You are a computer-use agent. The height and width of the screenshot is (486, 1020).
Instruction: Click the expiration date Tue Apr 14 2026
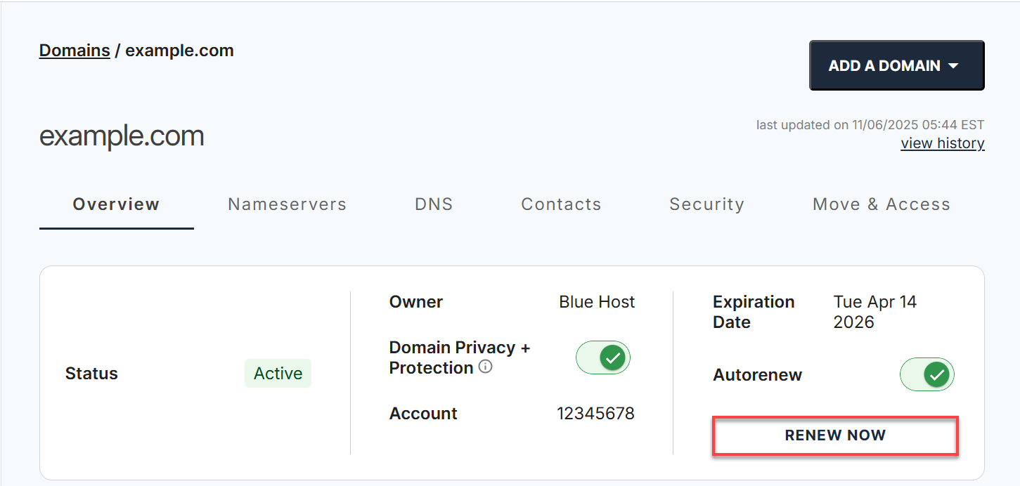875,311
